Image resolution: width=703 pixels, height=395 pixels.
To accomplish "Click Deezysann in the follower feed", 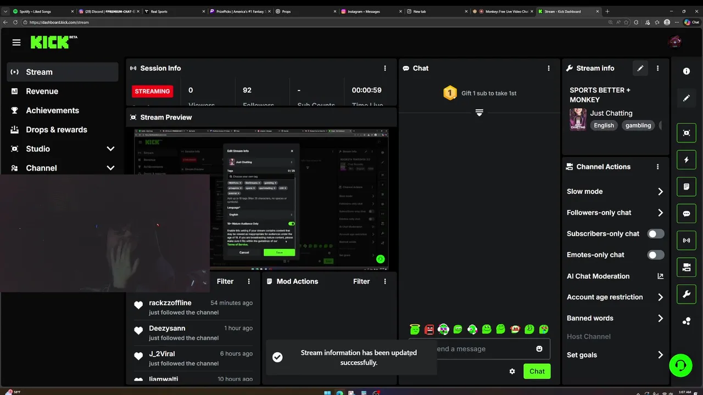I will (x=167, y=328).
